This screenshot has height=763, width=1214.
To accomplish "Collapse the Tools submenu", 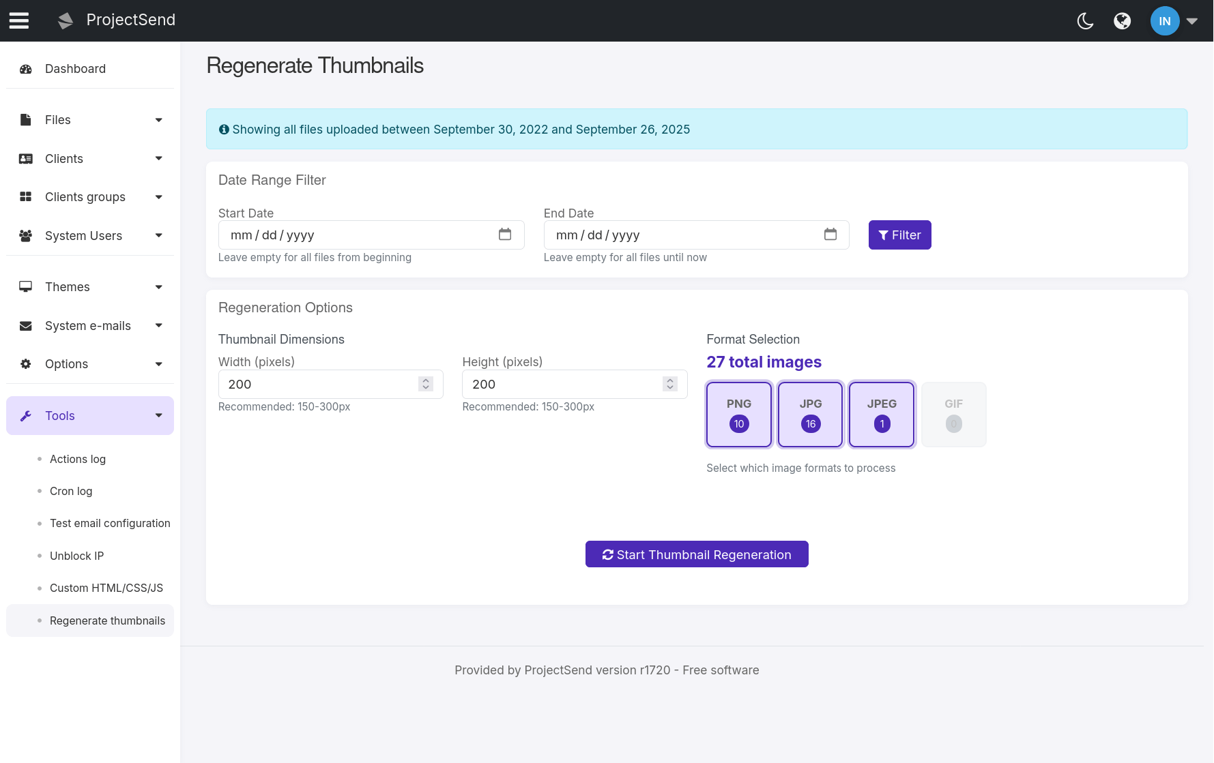I will [158, 415].
